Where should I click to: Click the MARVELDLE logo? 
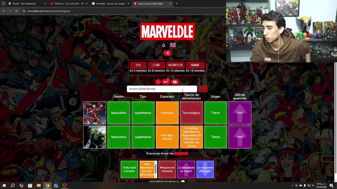[167, 31]
